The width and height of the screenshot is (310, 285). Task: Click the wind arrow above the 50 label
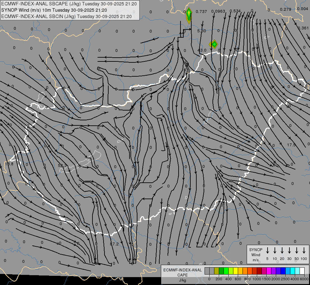point(297,250)
